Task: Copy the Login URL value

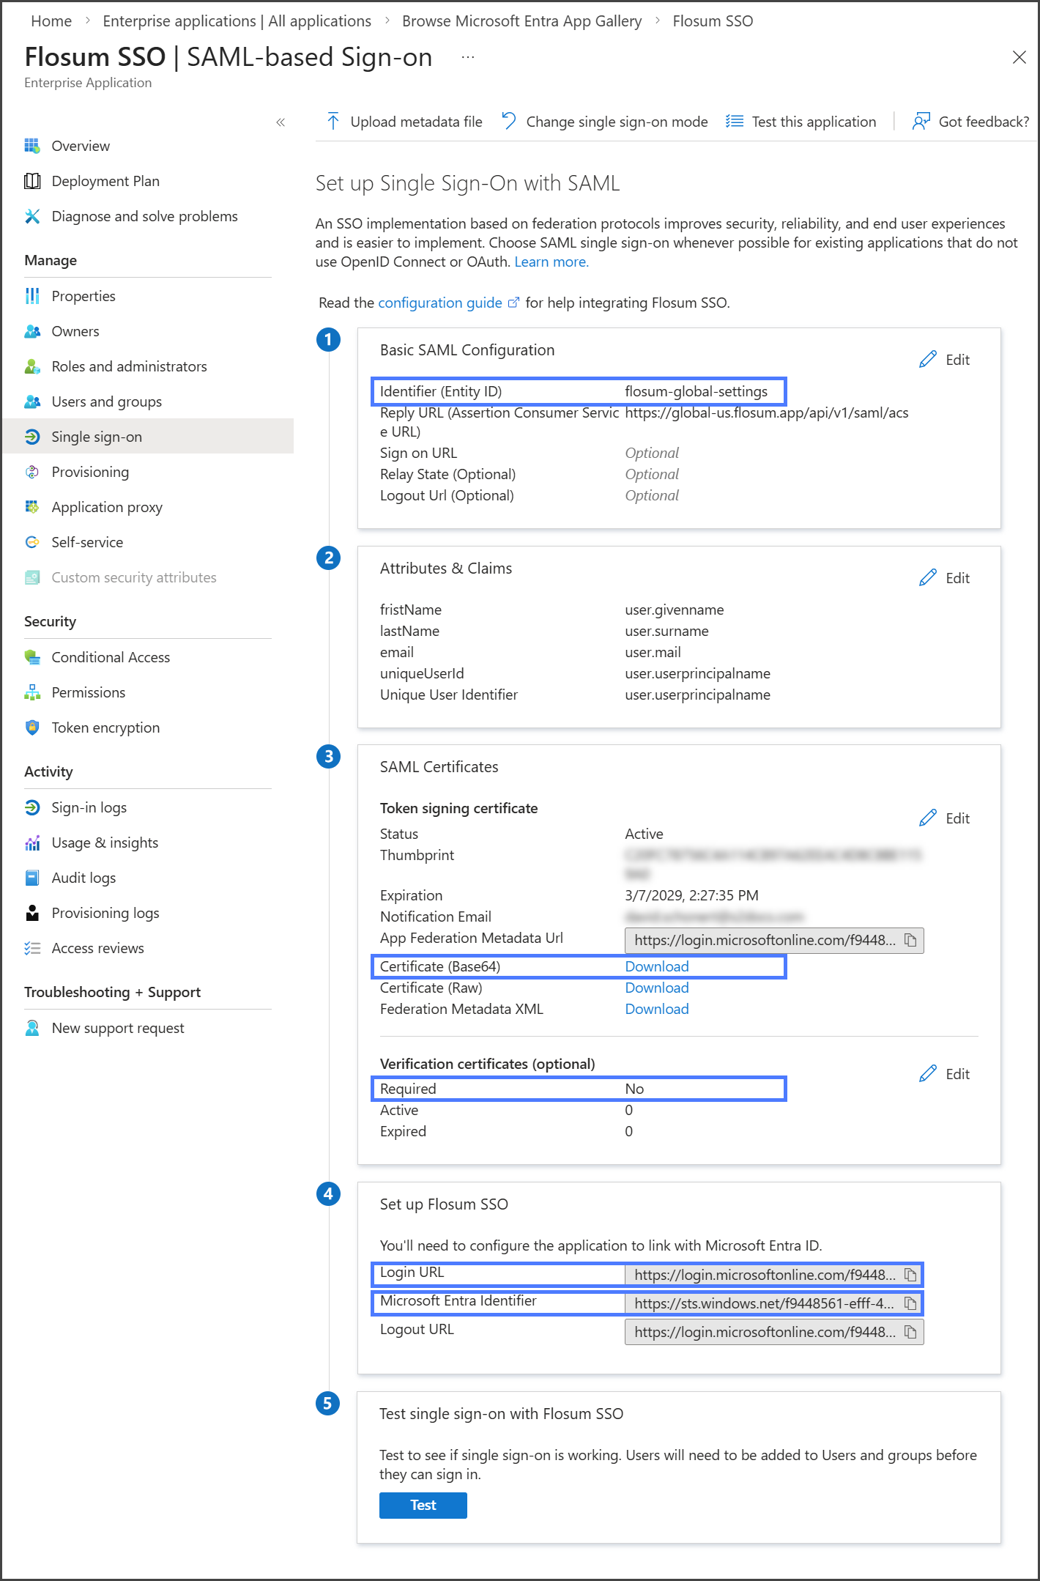Action: coord(910,1275)
